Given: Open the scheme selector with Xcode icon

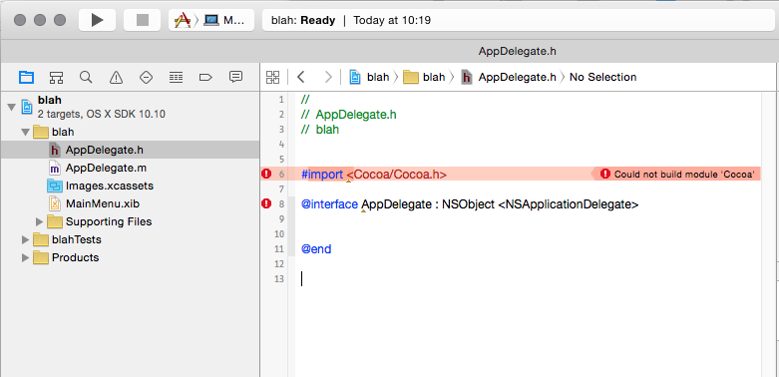Looking at the screenshot, I should click(x=183, y=20).
